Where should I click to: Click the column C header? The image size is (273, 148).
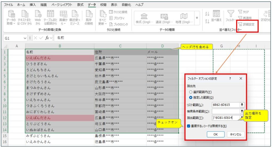pos(120,46)
